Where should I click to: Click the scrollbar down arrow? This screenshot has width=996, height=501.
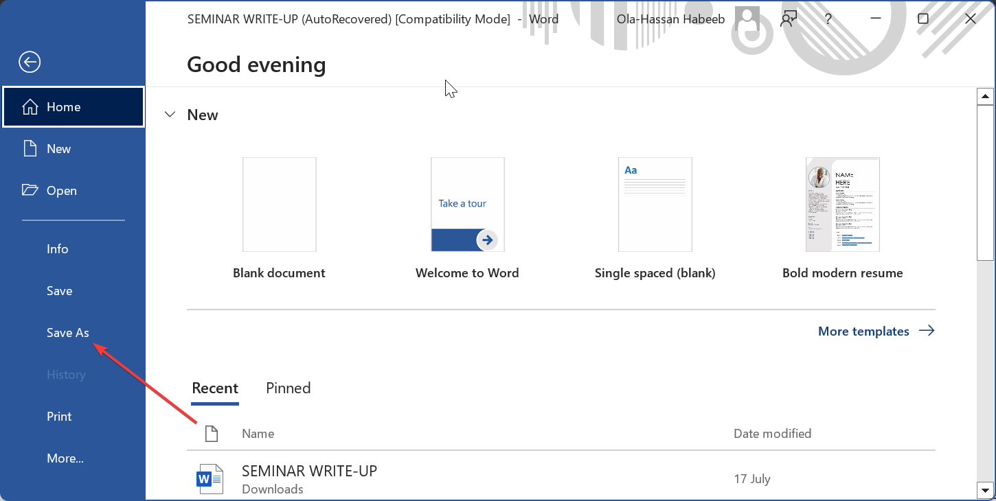click(986, 490)
